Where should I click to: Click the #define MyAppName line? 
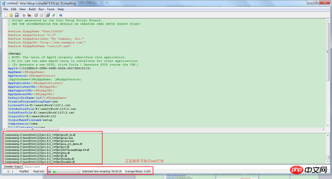(36, 31)
